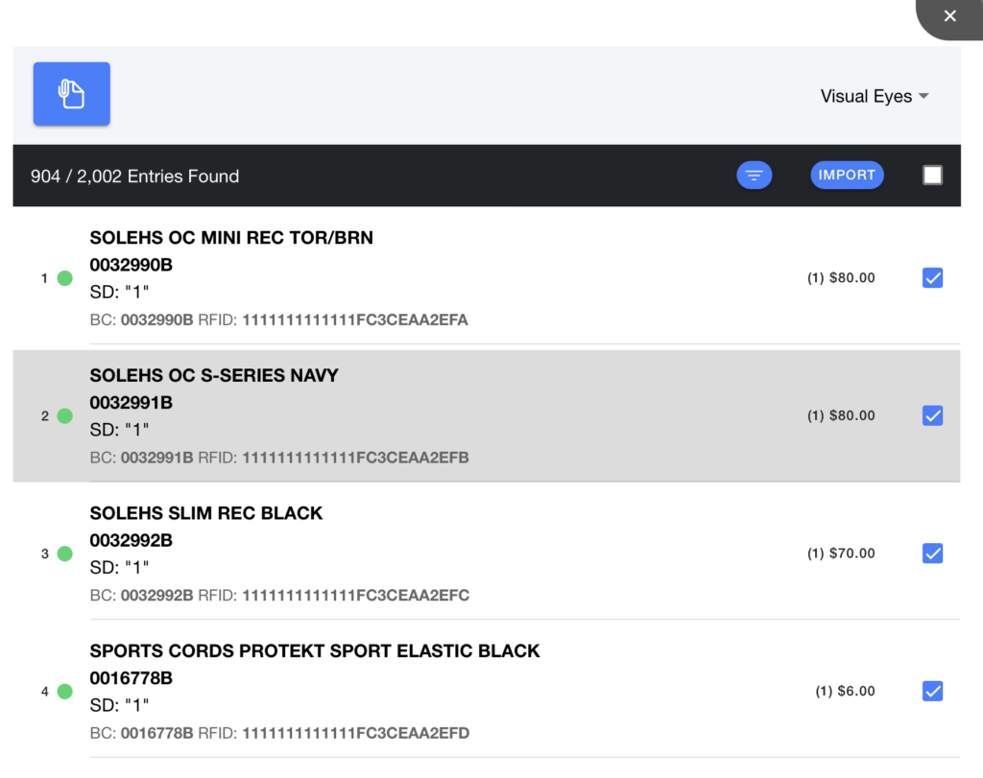The height and width of the screenshot is (778, 983).
Task: Click green status dot of entry 1
Action: pyautogui.click(x=64, y=278)
